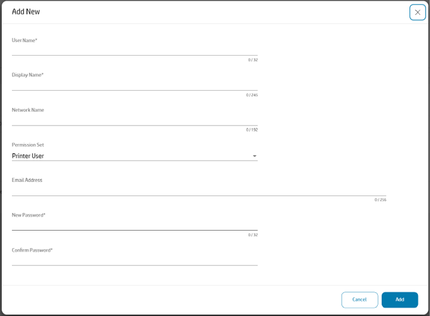Screen dimensions: 430x316
Task: Click the Printer User selected value
Action: click(28, 156)
